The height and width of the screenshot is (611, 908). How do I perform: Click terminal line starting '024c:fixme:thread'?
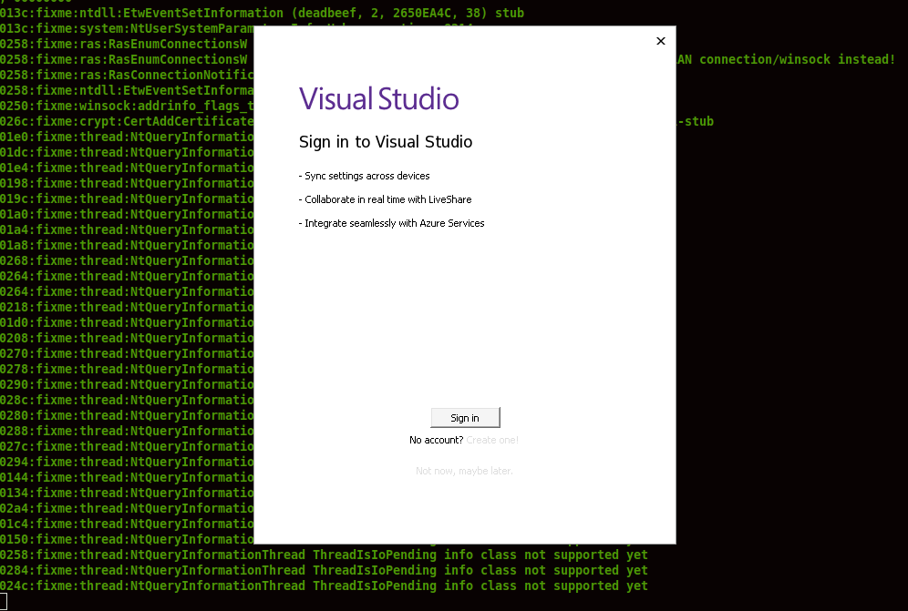325,586
